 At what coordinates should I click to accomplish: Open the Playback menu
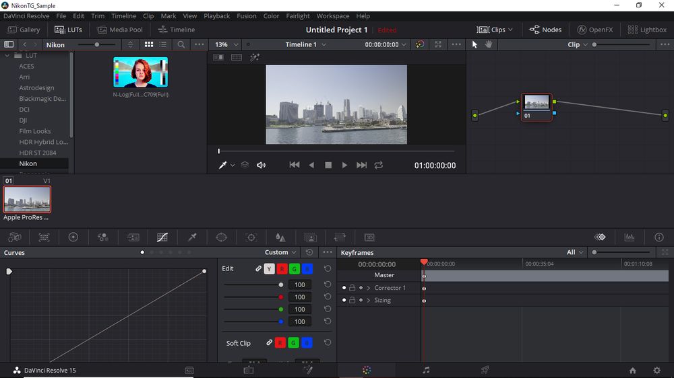216,16
